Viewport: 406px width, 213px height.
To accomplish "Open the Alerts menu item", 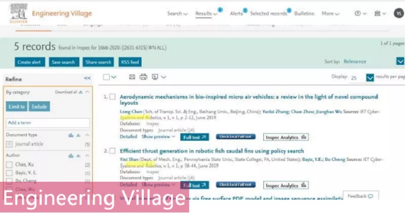I will click(237, 13).
